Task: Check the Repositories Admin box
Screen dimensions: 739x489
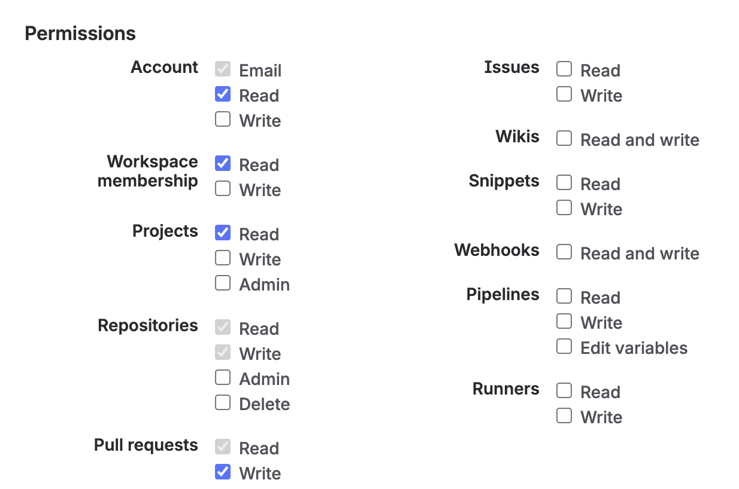Action: pyautogui.click(x=223, y=378)
